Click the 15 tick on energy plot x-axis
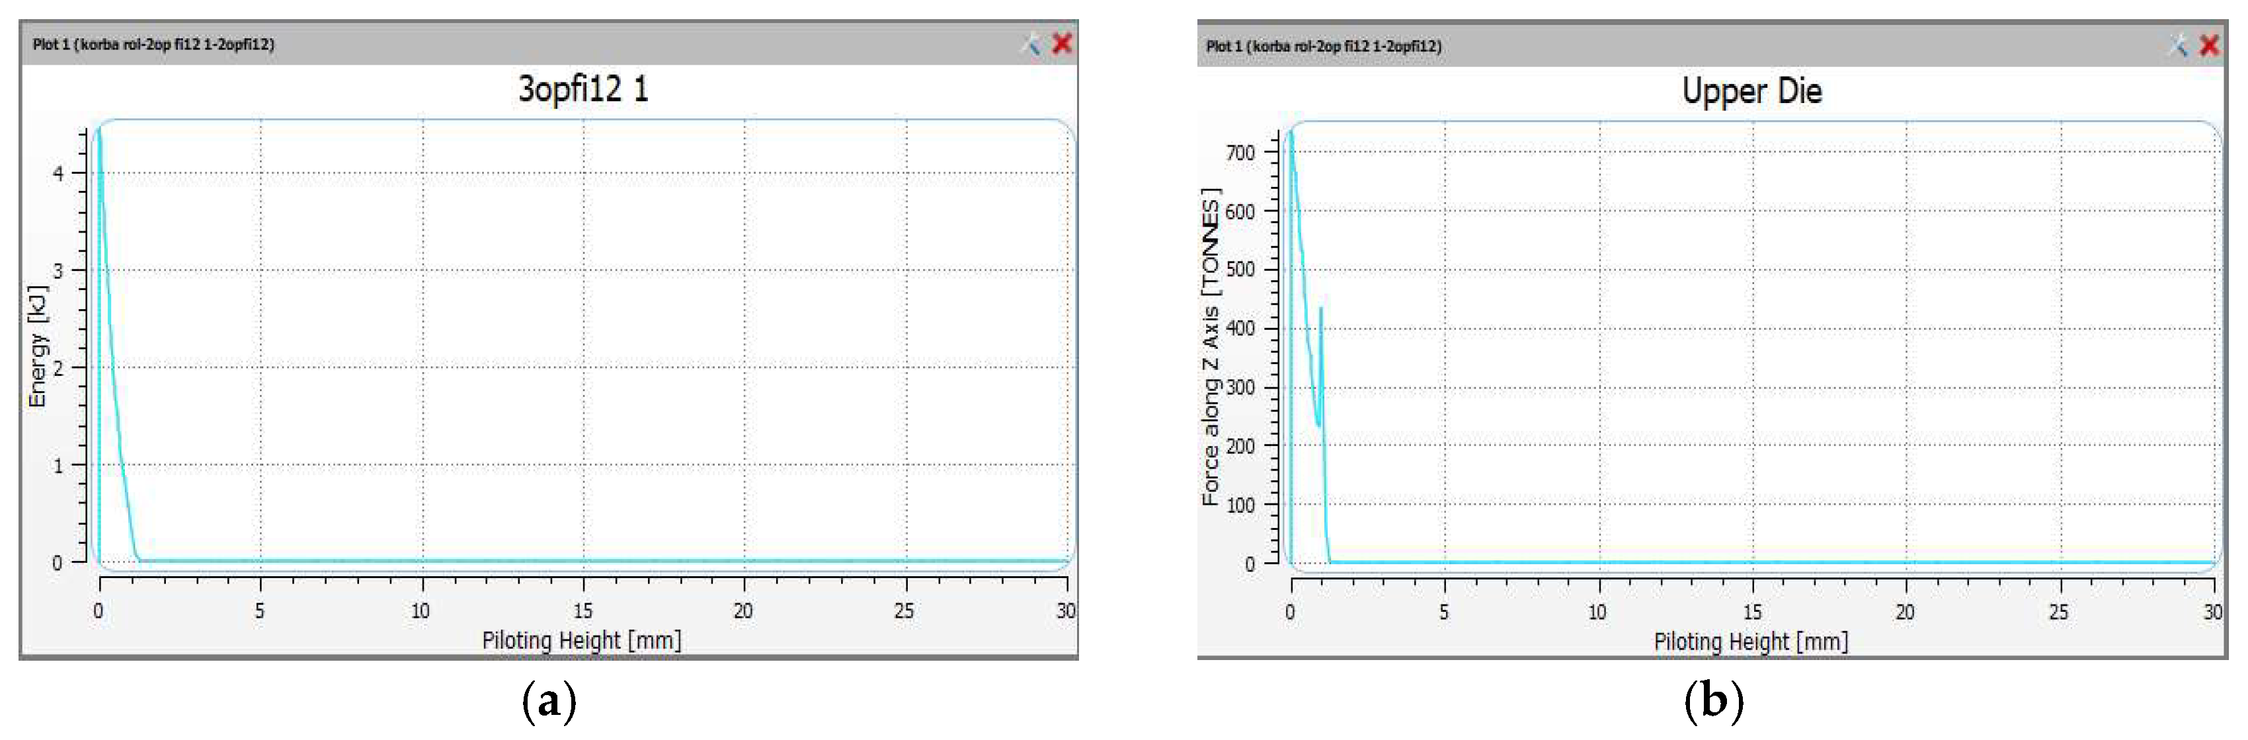 tap(583, 611)
